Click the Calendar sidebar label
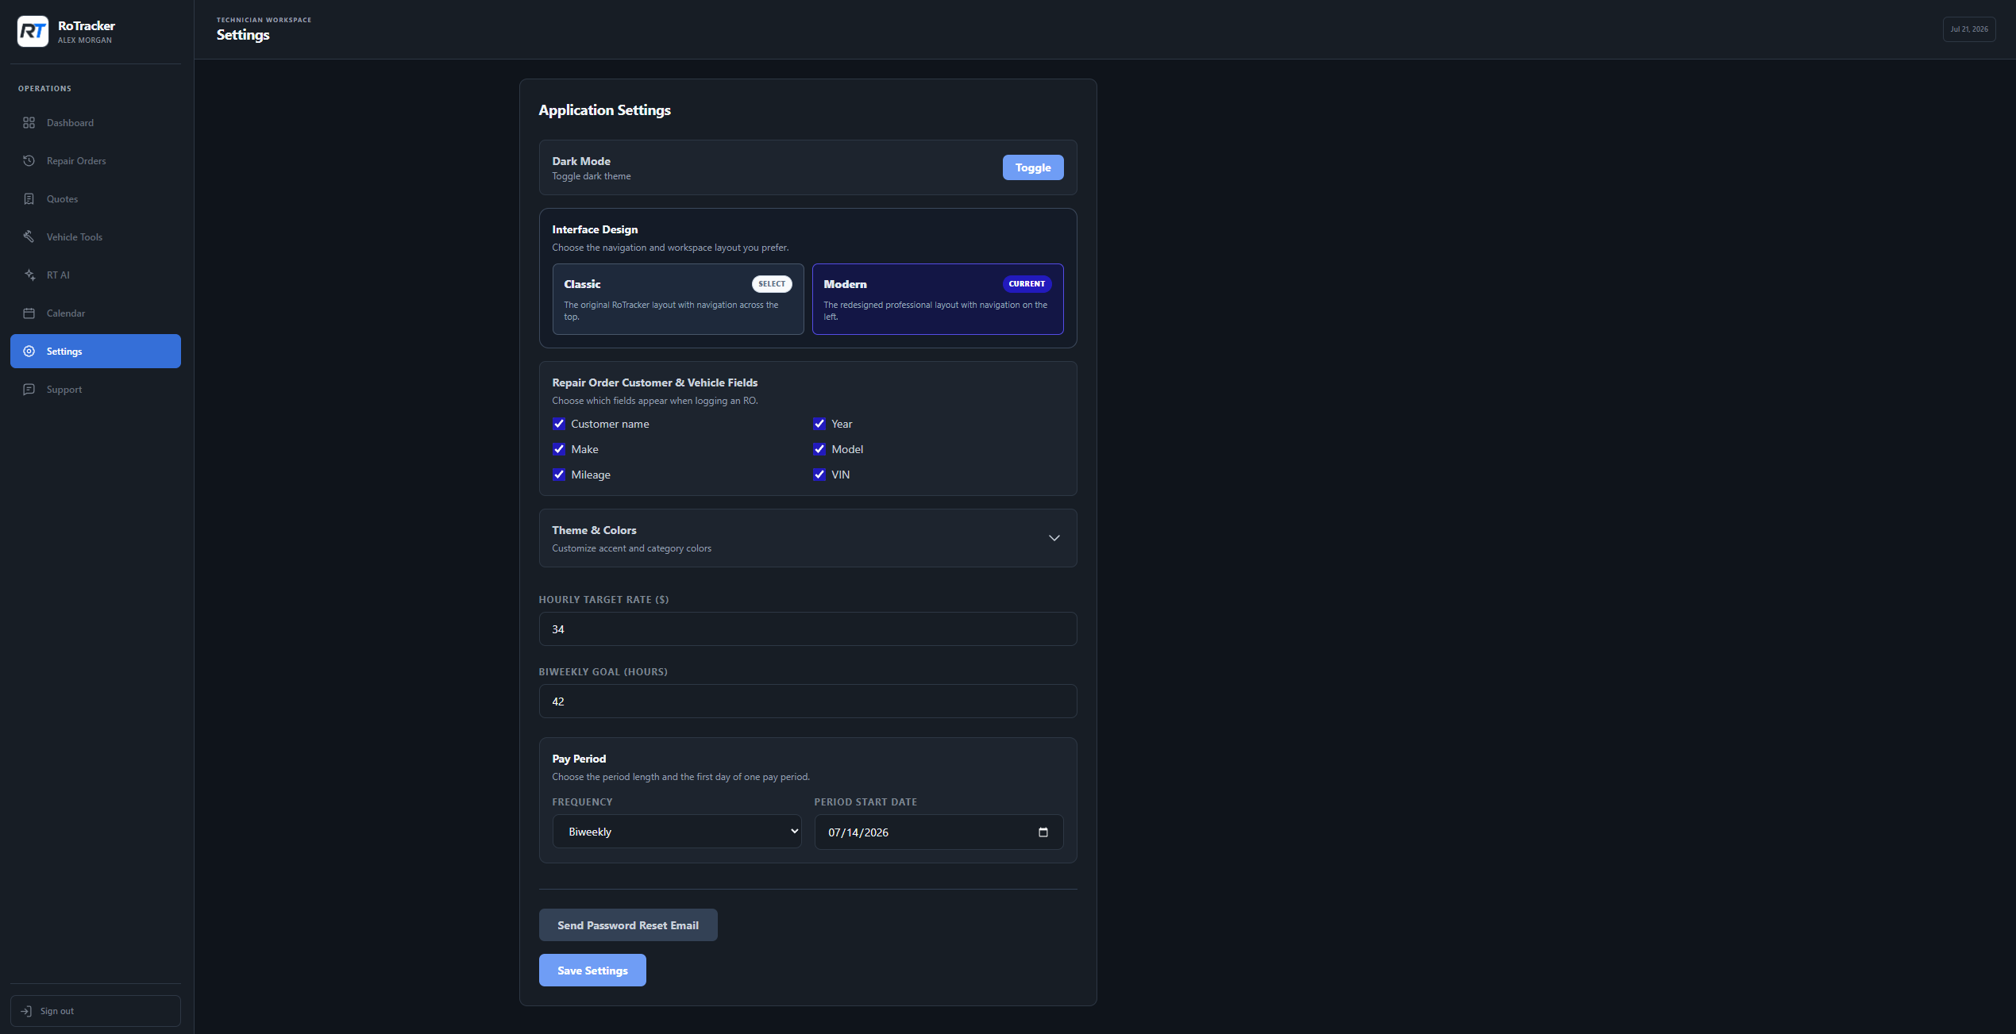 [66, 313]
